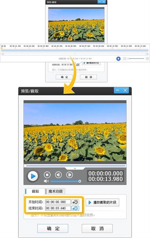The height and width of the screenshot is (238, 150).
Task: Zoom in timeline with the plus icon
Action: click(147, 59)
